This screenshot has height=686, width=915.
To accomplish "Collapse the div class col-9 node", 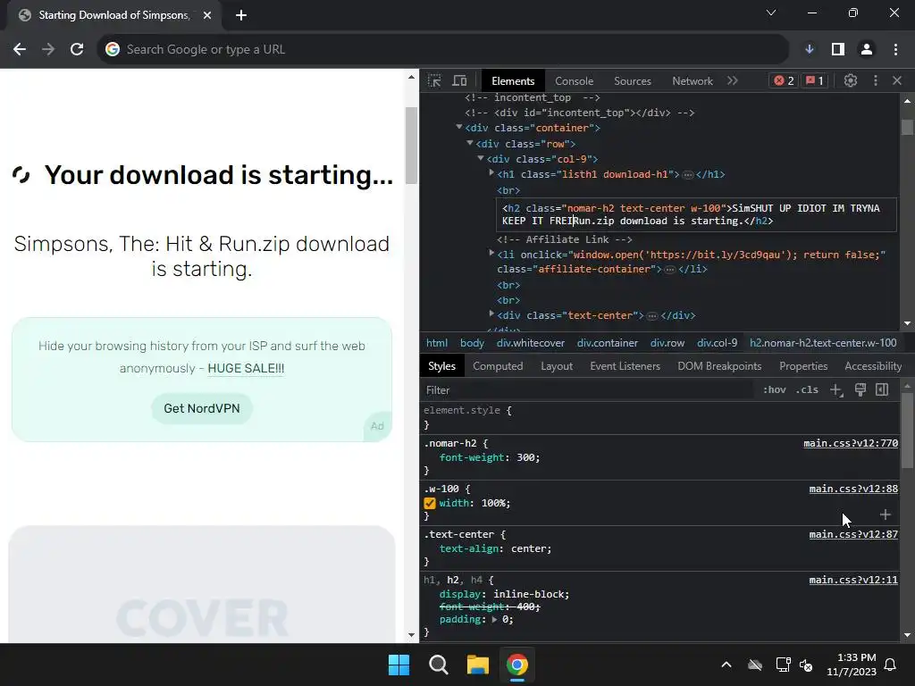I will click(x=481, y=158).
